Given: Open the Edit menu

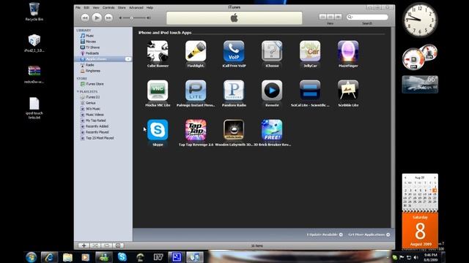Looking at the screenshot, I should [x=86, y=7].
